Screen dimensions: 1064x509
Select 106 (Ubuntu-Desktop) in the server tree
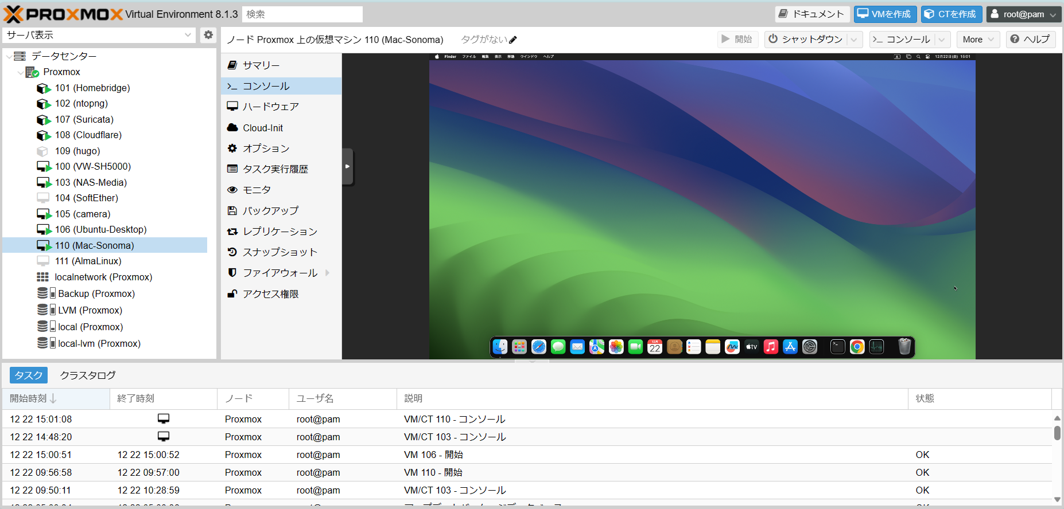[100, 229]
